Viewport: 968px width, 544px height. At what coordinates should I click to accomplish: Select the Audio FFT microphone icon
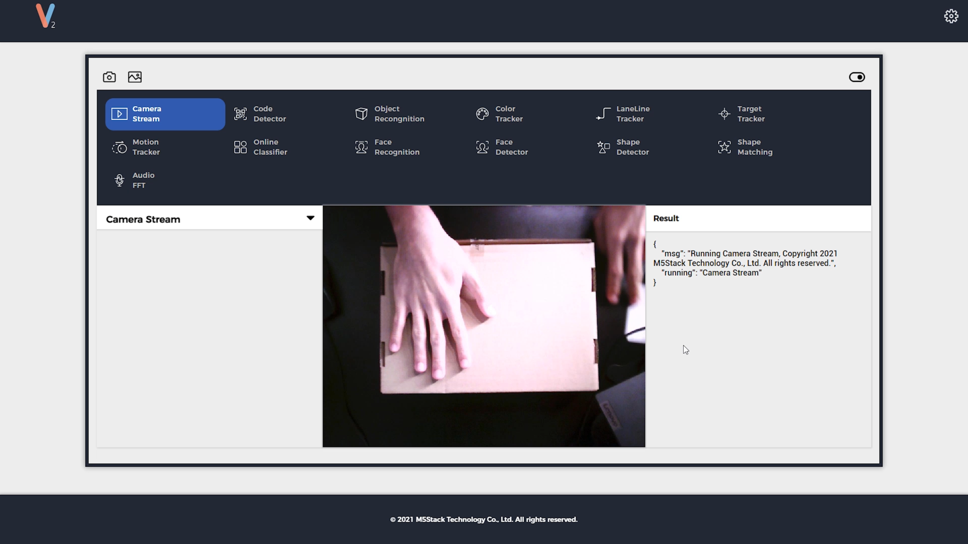click(x=119, y=180)
